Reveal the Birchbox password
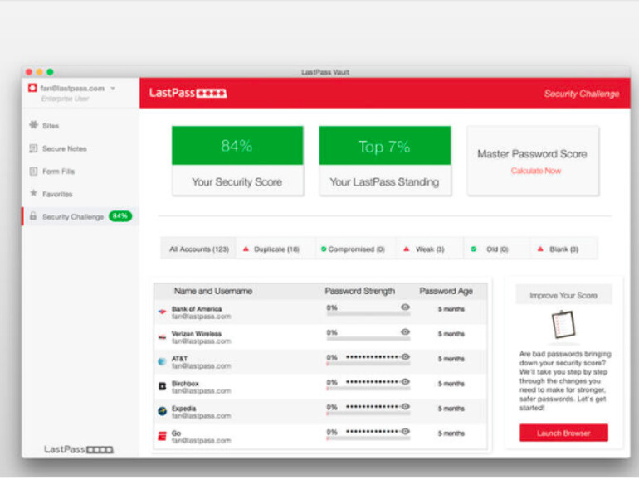This screenshot has height=479, width=639. [x=405, y=382]
